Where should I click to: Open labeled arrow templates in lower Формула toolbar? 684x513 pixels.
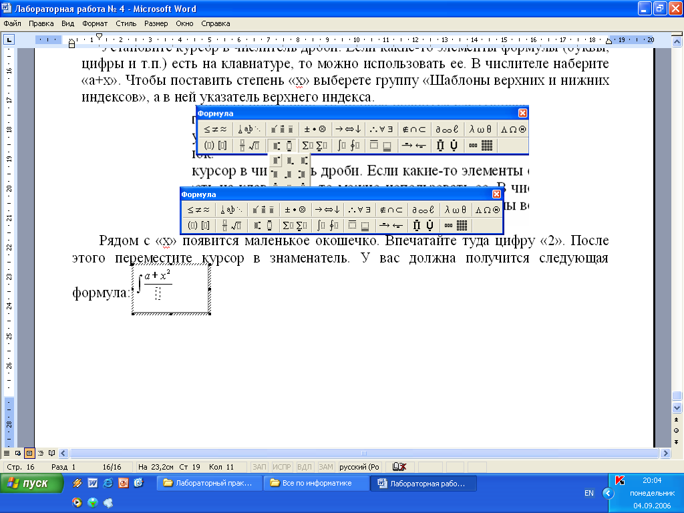[391, 225]
